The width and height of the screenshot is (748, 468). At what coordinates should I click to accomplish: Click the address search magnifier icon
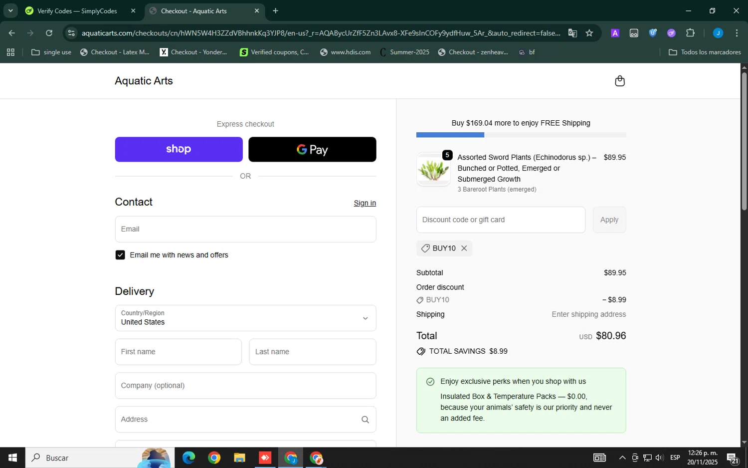point(365,420)
